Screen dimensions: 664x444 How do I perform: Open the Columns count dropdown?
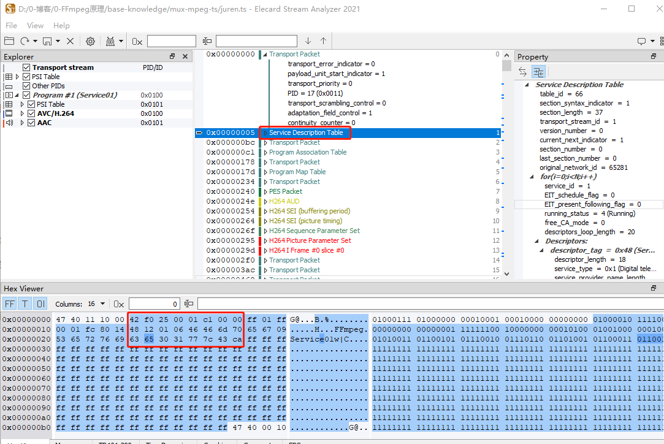pos(102,304)
